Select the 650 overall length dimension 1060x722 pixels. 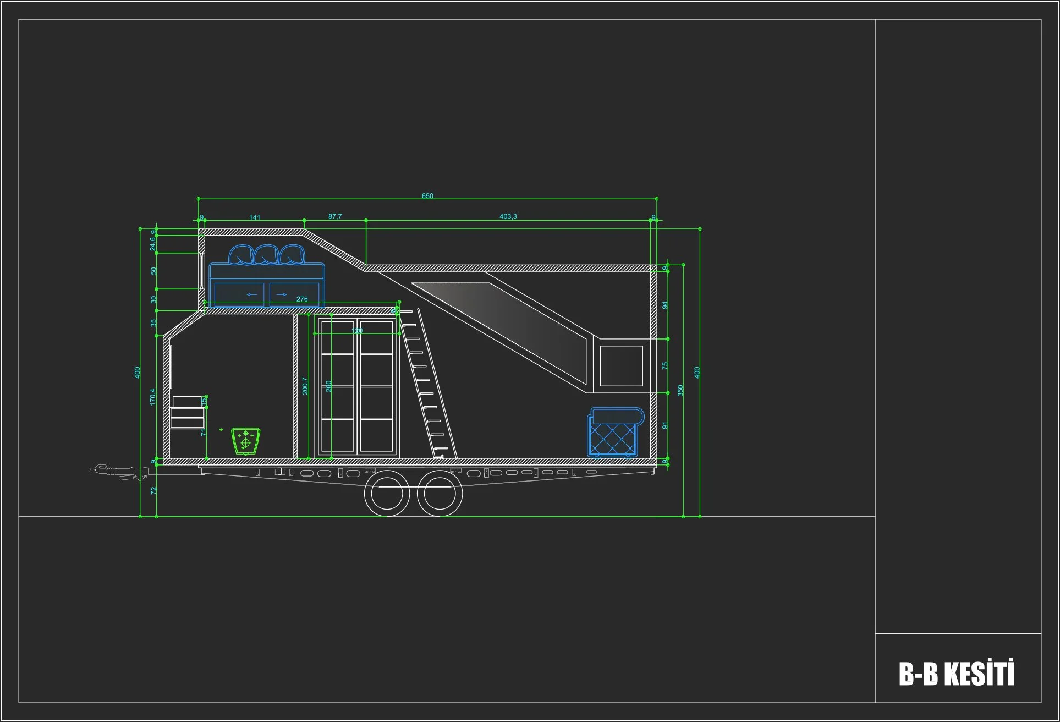click(427, 196)
